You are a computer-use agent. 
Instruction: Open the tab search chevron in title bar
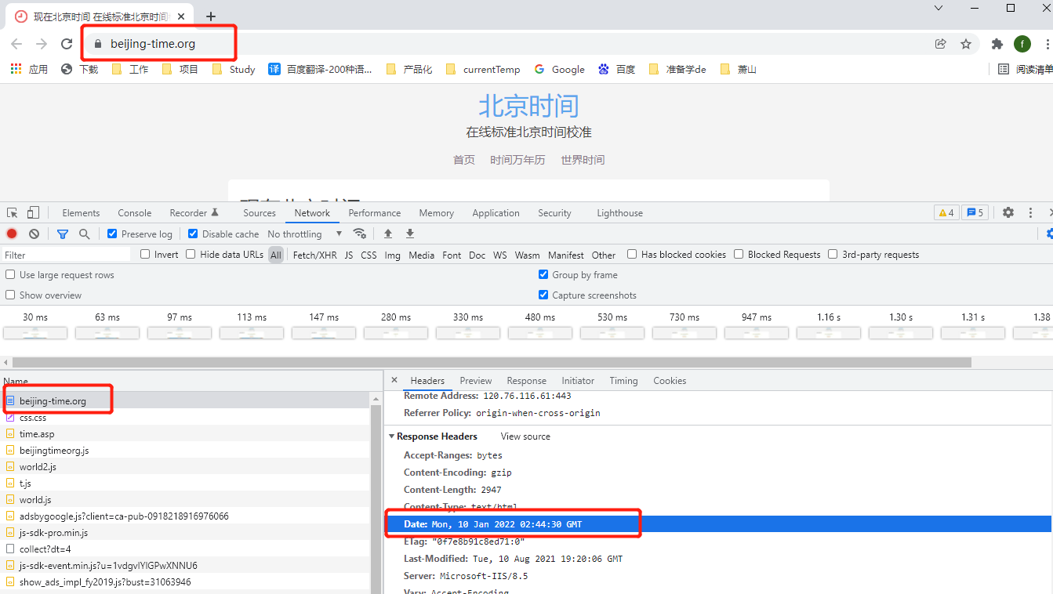[938, 7]
